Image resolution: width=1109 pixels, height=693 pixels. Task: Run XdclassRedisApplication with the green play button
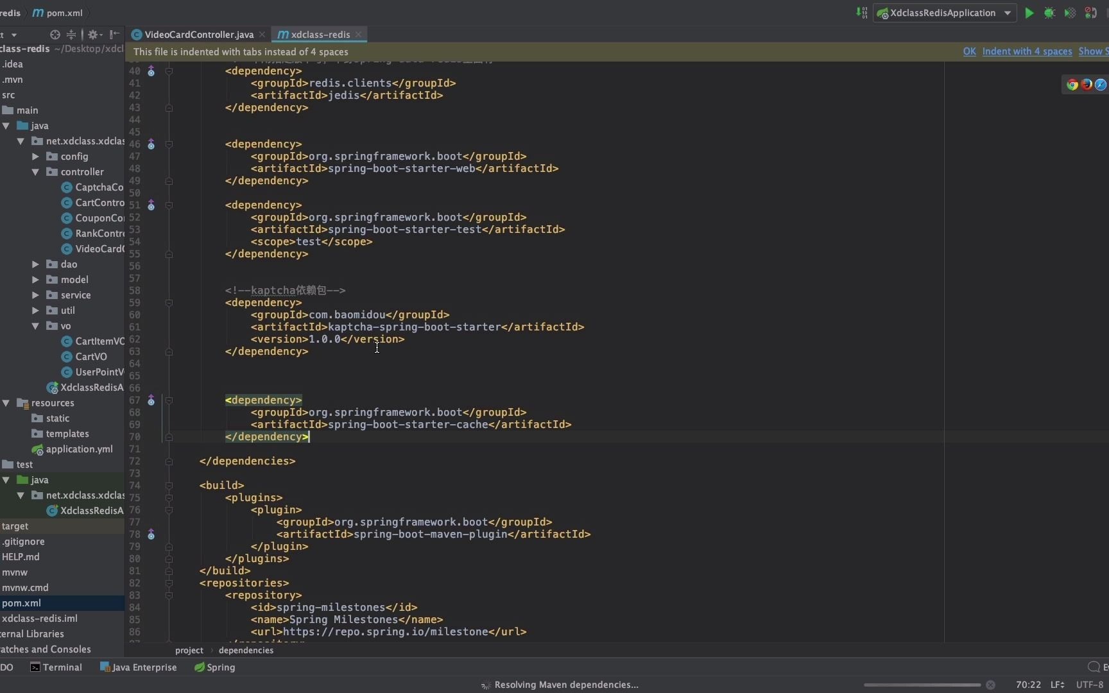[1029, 13]
